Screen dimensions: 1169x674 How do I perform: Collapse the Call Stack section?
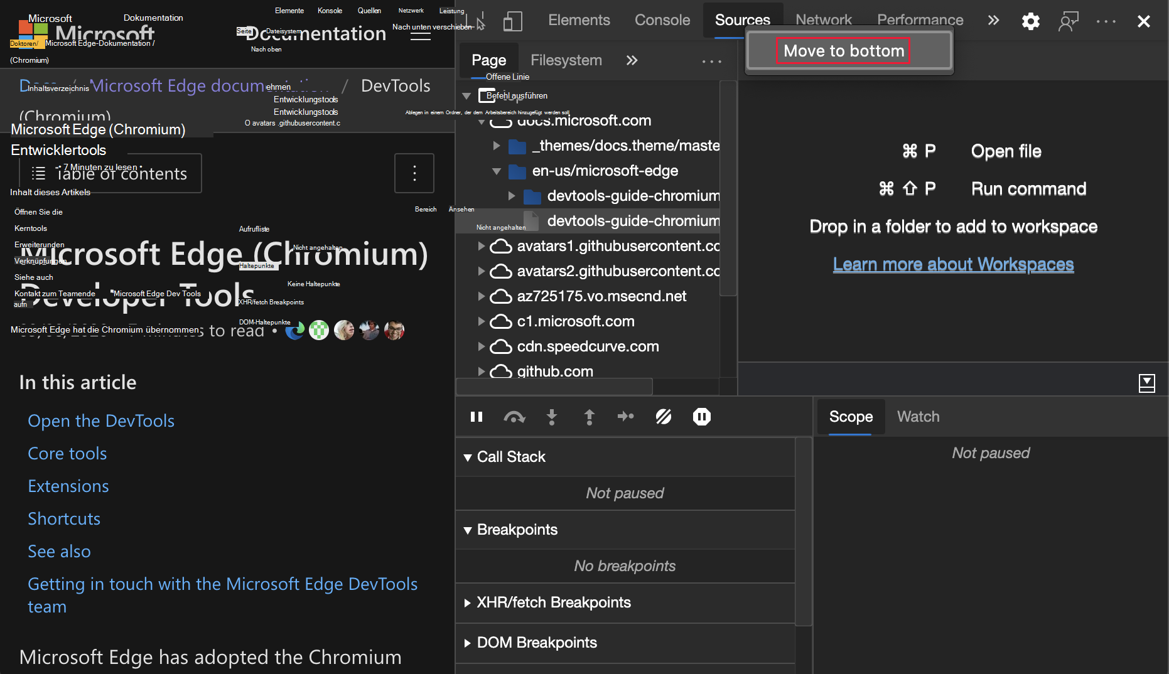coord(468,457)
